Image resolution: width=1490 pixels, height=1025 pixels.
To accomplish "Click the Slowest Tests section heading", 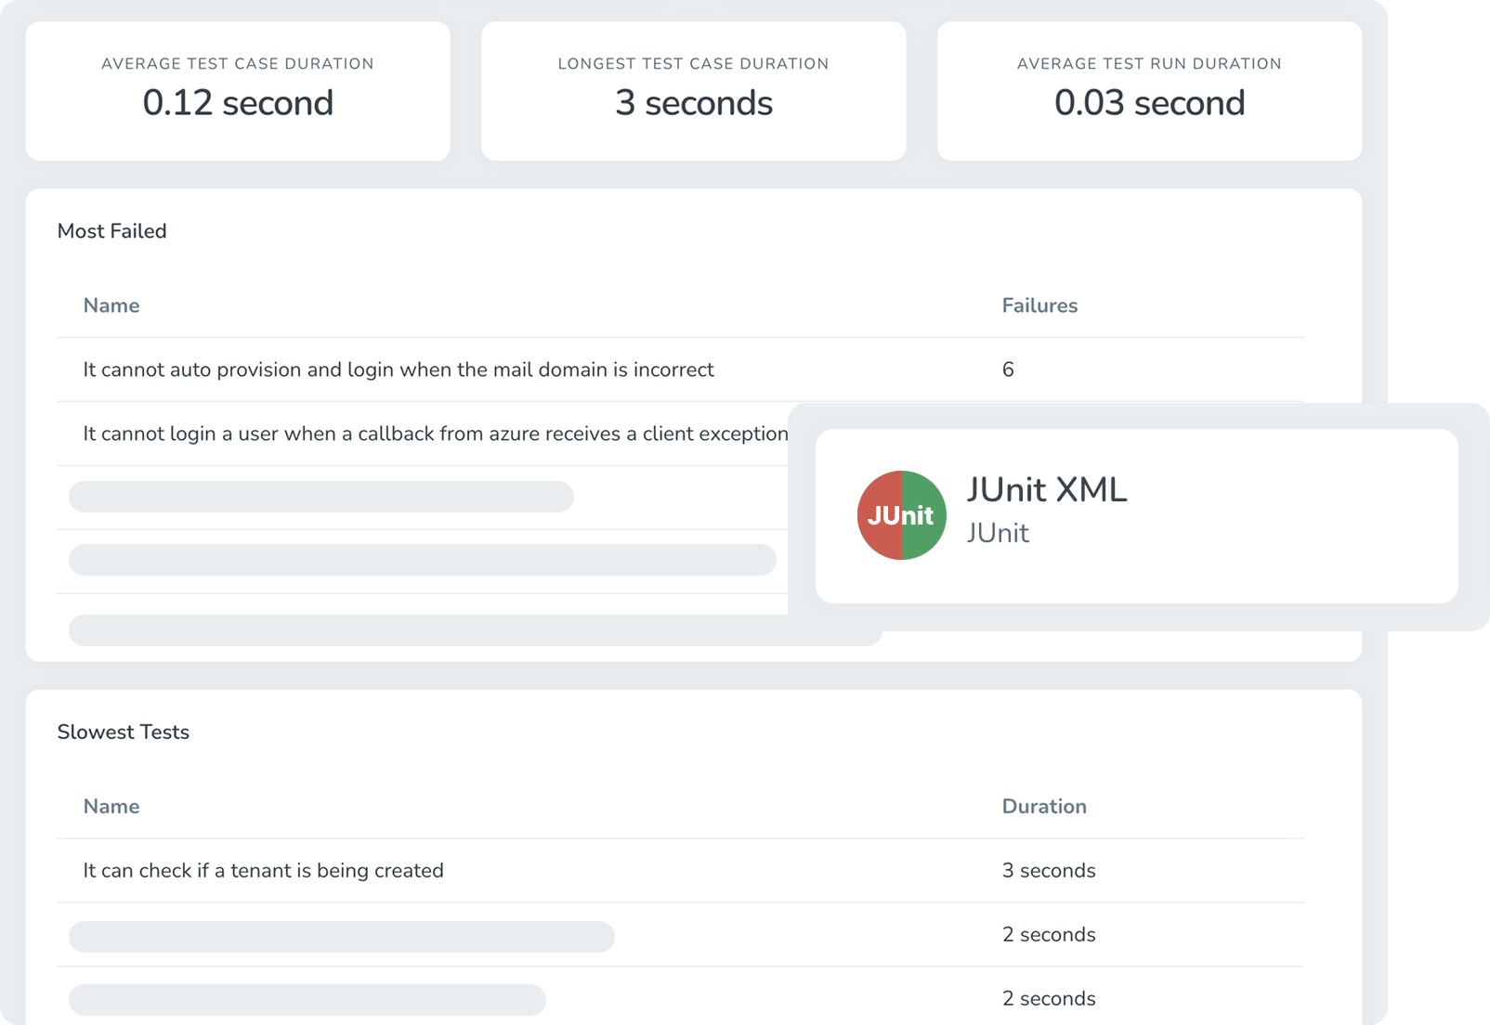I will pos(123,732).
